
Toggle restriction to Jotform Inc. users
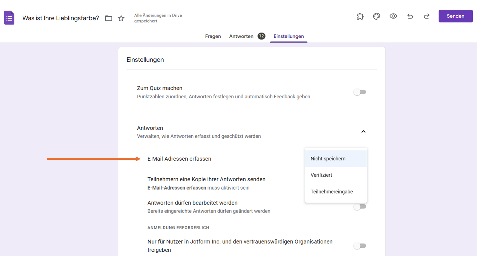click(360, 246)
